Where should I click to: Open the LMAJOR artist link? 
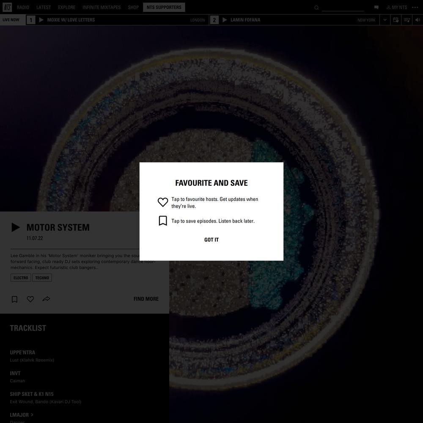[21, 415]
